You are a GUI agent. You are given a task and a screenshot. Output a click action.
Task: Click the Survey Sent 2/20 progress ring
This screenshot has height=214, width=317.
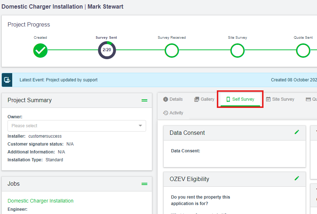click(x=107, y=50)
